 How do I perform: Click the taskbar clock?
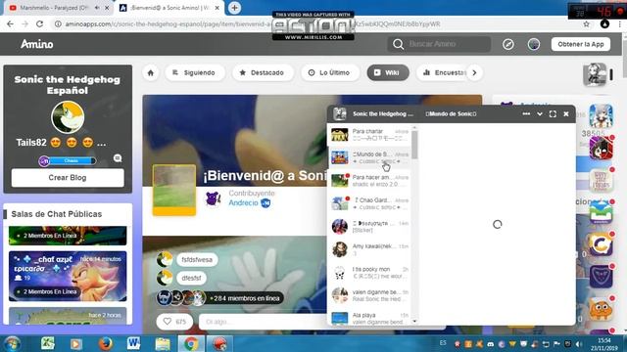click(604, 344)
